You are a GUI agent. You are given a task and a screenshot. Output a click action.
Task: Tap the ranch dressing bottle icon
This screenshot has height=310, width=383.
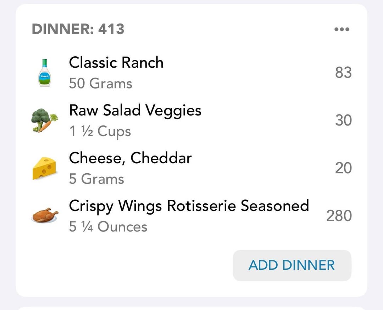(x=45, y=73)
